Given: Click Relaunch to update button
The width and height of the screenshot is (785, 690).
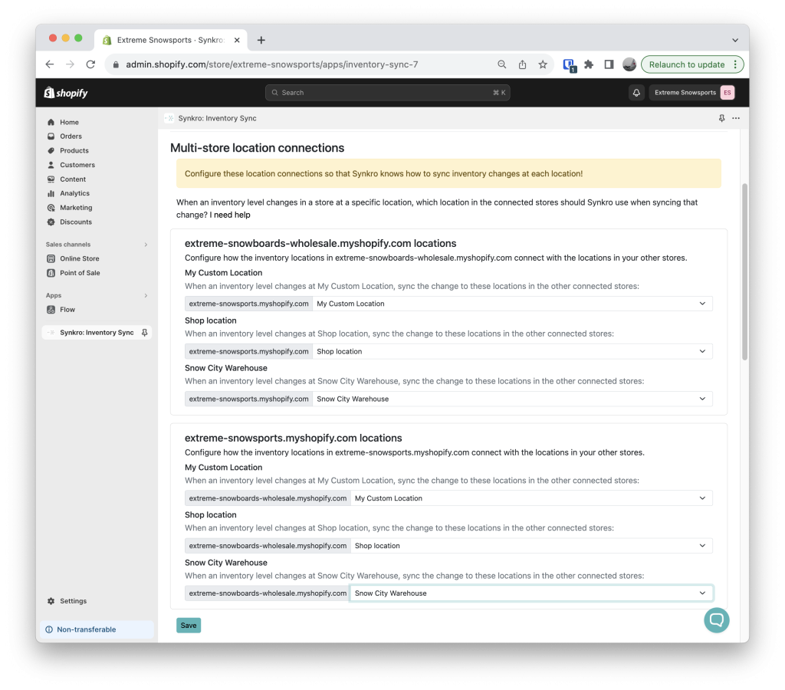Looking at the screenshot, I should click(x=687, y=64).
